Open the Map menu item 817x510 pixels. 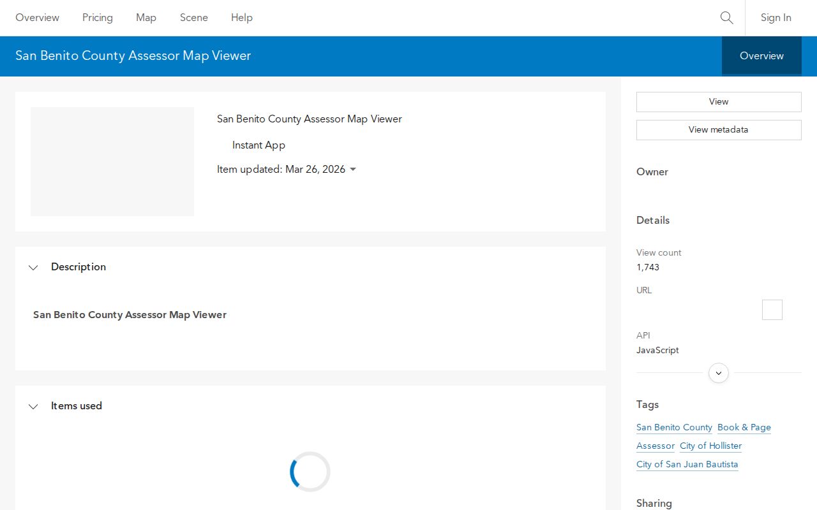(x=146, y=18)
